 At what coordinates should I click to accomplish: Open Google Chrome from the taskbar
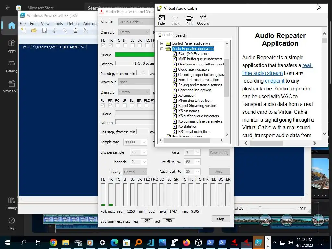coord(53,243)
